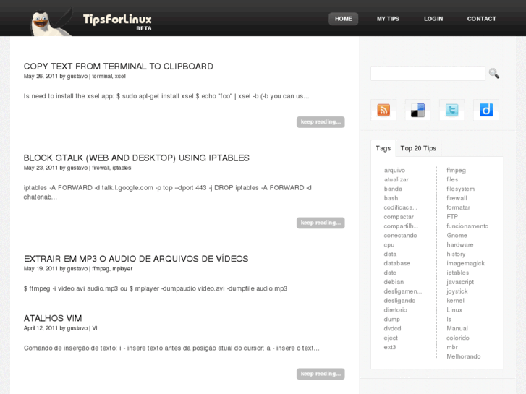Open 'Copy Text From Terminal To Clipboard' title

pyautogui.click(x=119, y=67)
